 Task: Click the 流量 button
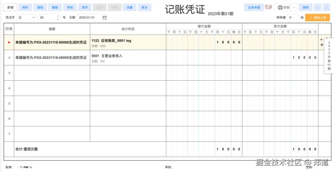[130, 7]
